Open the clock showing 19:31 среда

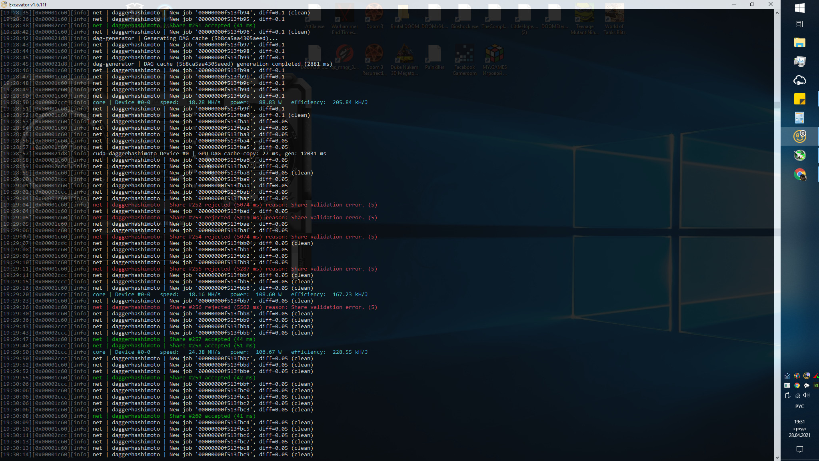pyautogui.click(x=799, y=428)
